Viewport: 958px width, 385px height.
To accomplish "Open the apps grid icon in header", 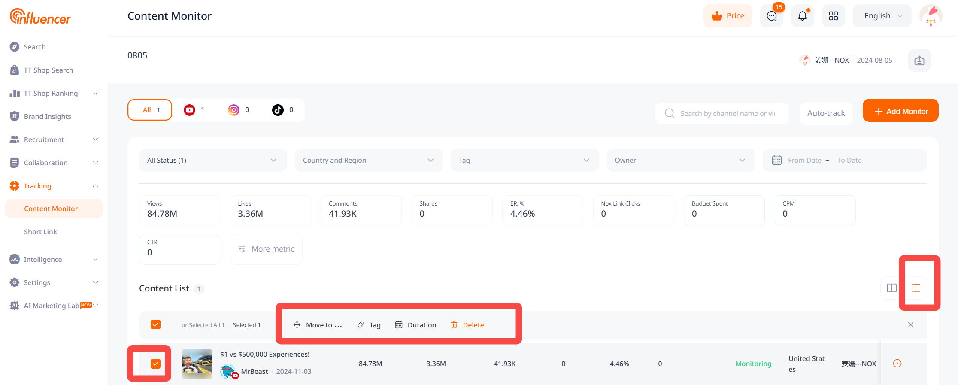I will [833, 16].
